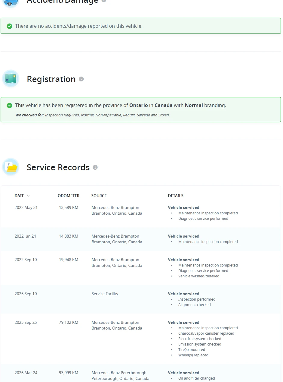Image resolution: width=283 pixels, height=382 pixels.
Task: Click the ODOMETER column header
Action: 69,196
